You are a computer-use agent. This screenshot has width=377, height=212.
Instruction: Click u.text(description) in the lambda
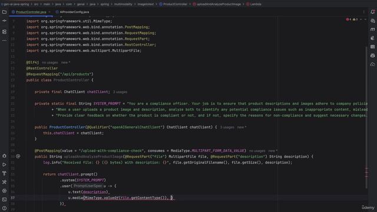click(88, 192)
